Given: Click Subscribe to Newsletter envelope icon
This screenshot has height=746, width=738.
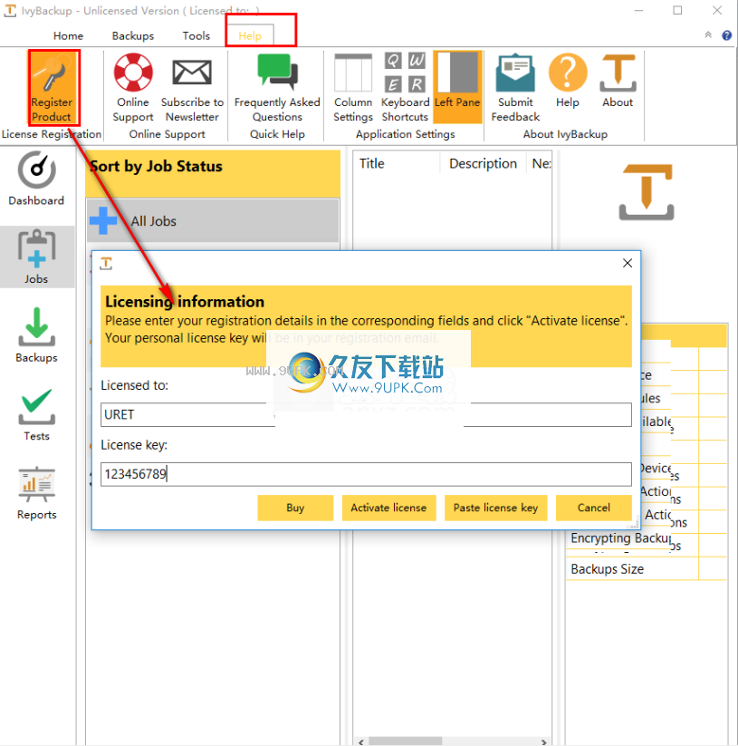Looking at the screenshot, I should pyautogui.click(x=192, y=73).
